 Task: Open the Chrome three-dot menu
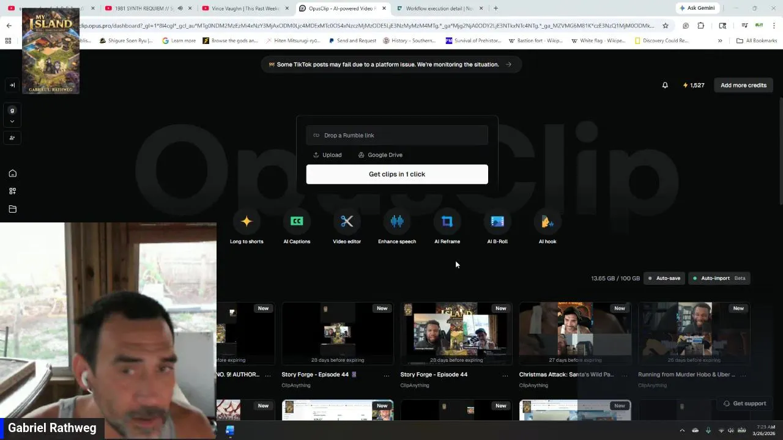[x=774, y=26]
